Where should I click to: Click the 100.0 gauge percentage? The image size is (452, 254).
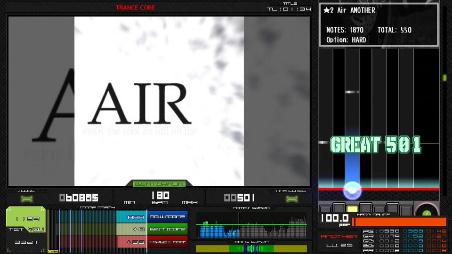click(335, 218)
